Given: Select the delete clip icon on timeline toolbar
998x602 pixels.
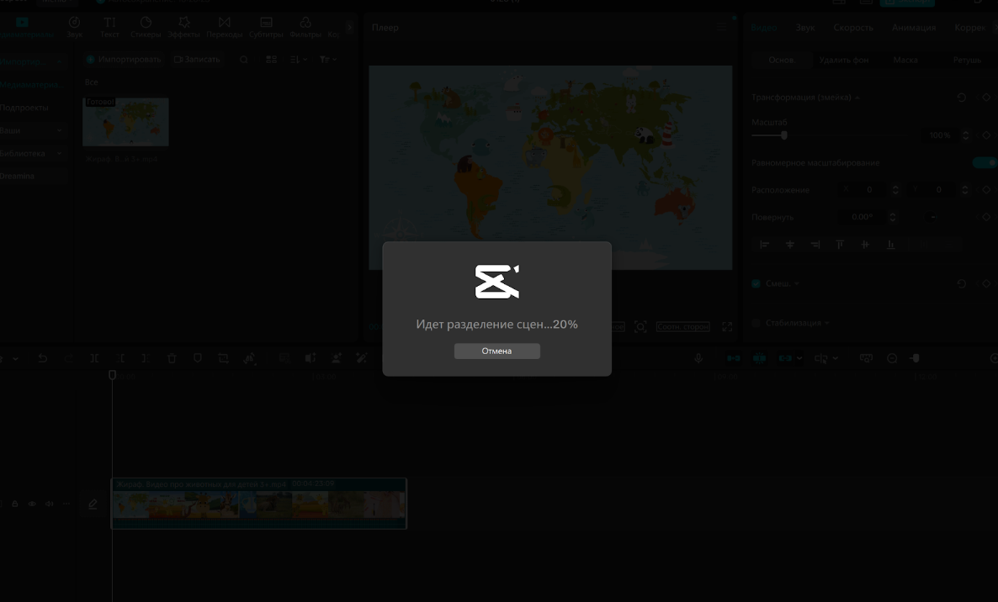Looking at the screenshot, I should pyautogui.click(x=172, y=357).
